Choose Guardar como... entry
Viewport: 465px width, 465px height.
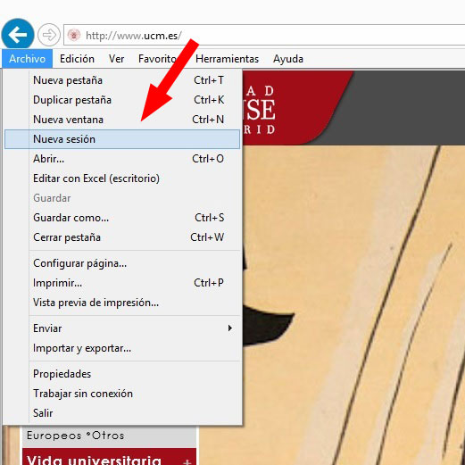click(x=122, y=218)
